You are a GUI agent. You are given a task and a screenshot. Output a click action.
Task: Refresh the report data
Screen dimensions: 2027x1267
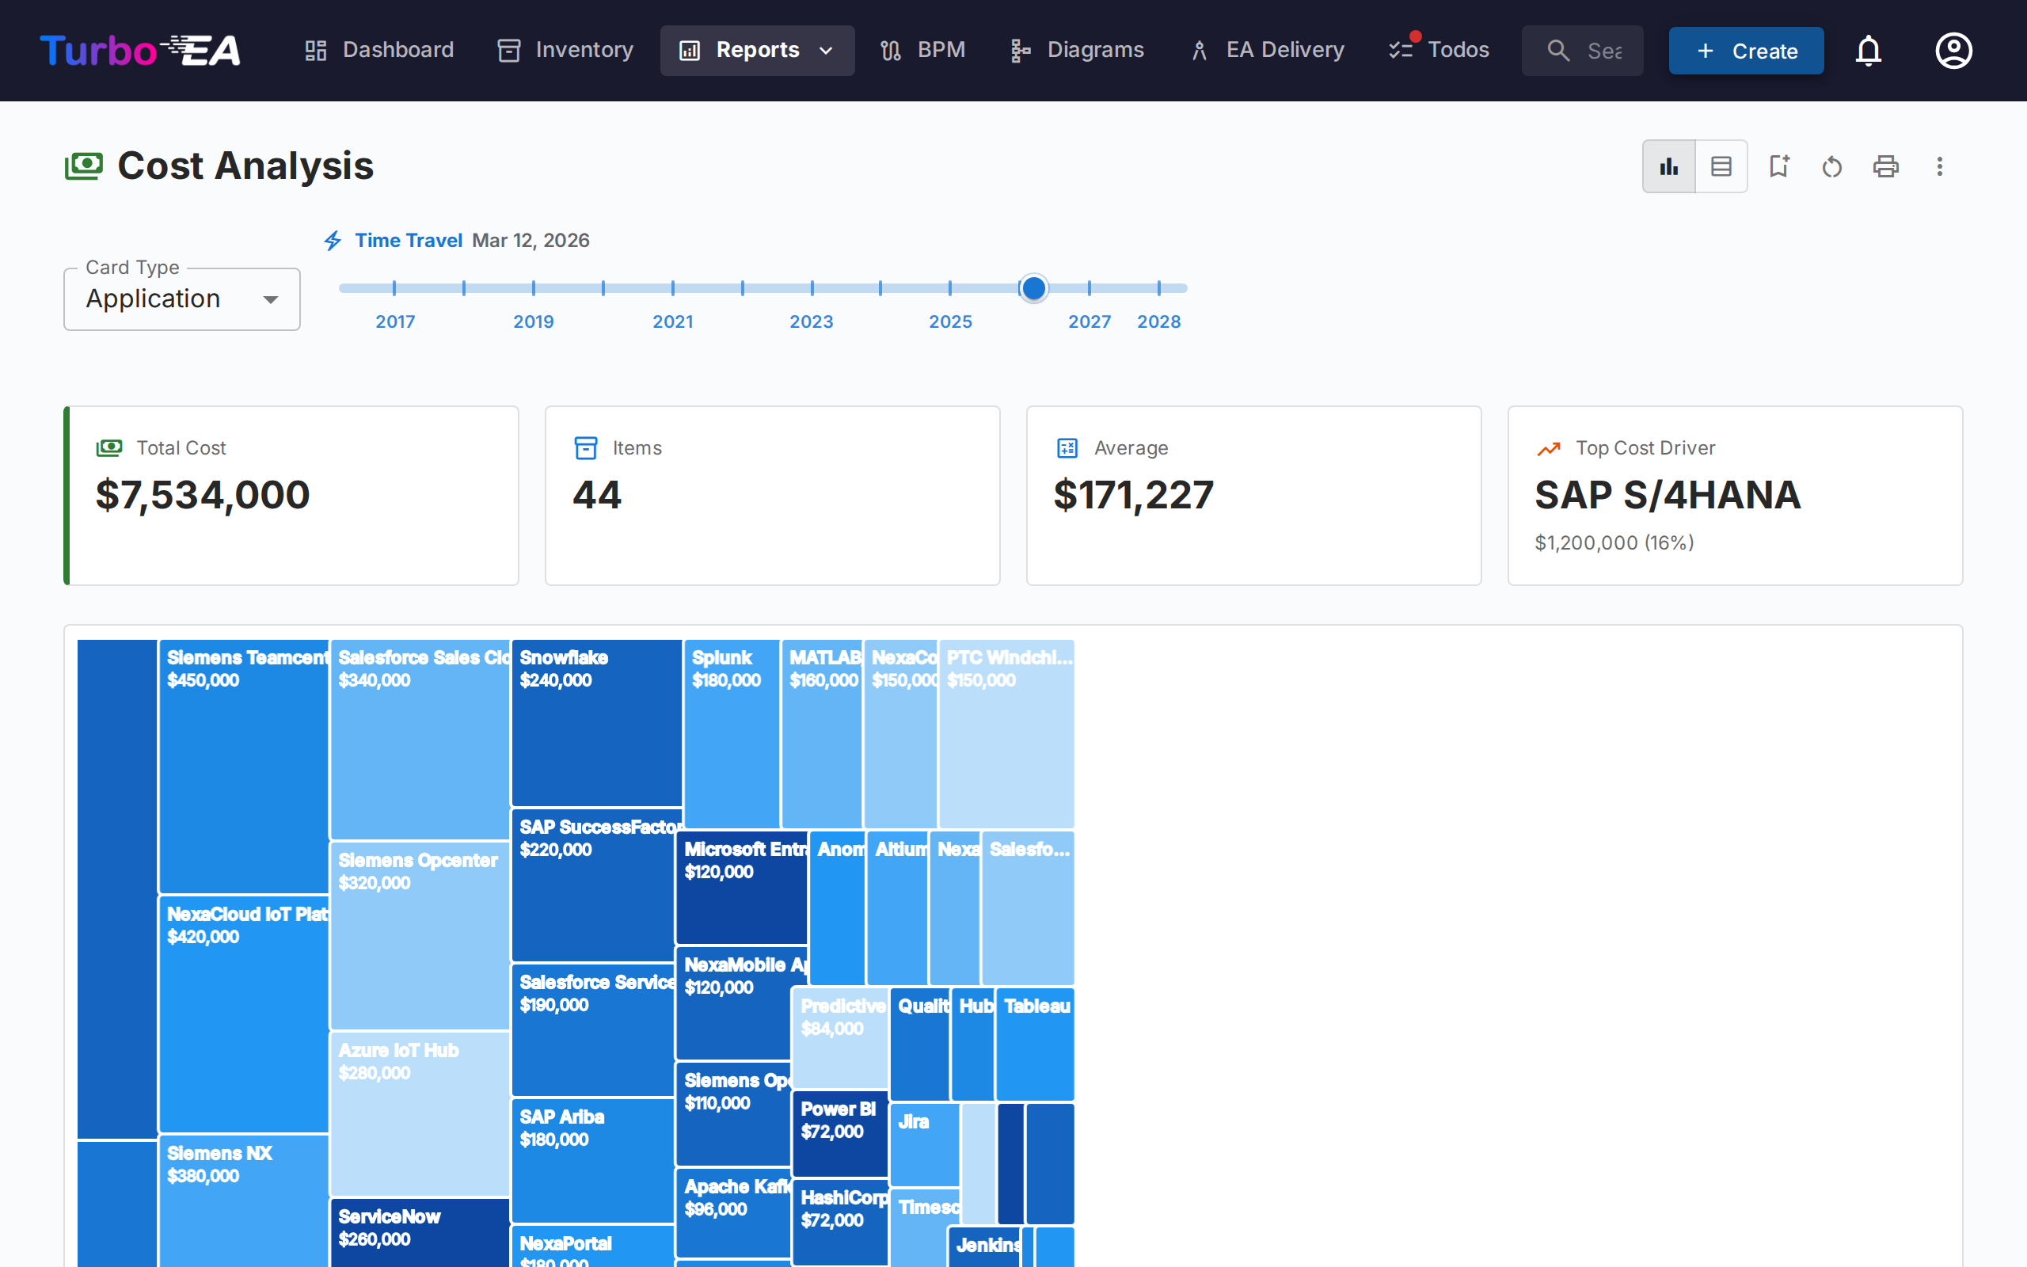pos(1832,166)
